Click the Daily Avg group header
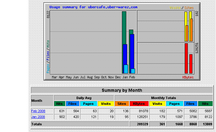The width and height of the screenshot is (216, 132). (84, 98)
